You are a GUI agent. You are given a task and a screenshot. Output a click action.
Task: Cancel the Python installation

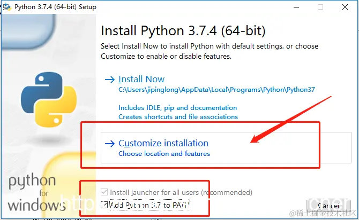(328, 206)
